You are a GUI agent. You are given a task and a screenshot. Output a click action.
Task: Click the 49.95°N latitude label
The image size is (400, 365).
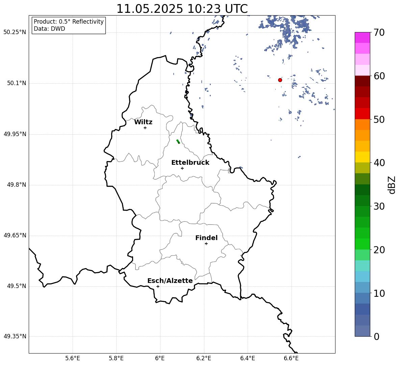click(15, 134)
